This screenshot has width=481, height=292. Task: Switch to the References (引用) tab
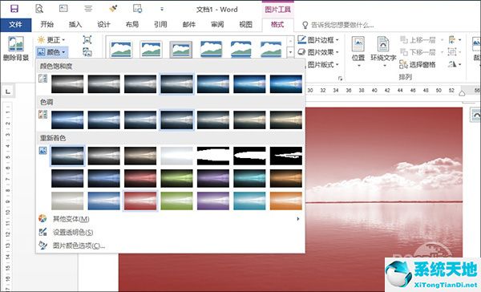click(160, 25)
